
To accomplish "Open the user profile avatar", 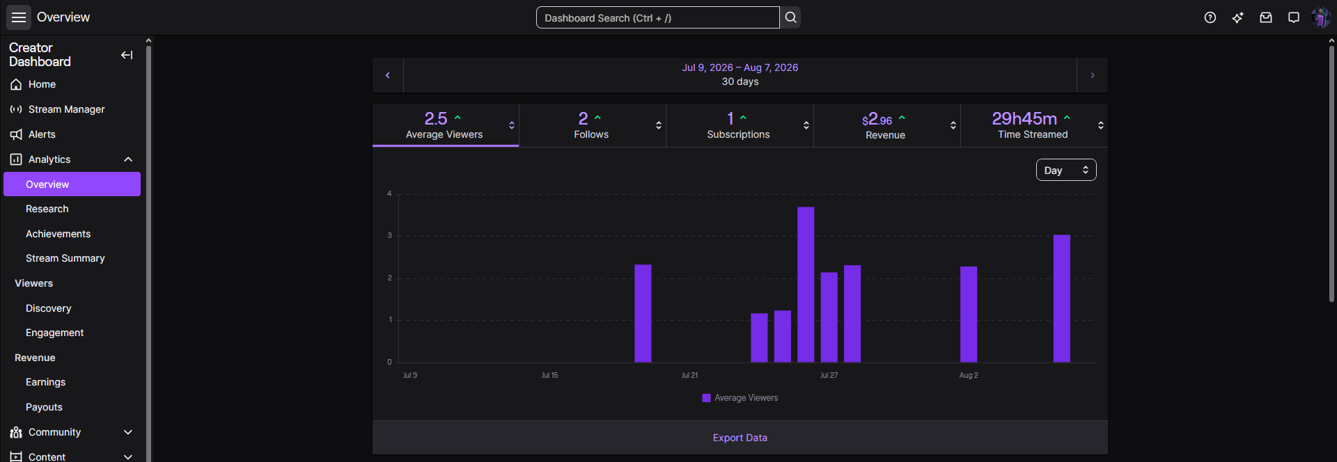I will coord(1321,17).
